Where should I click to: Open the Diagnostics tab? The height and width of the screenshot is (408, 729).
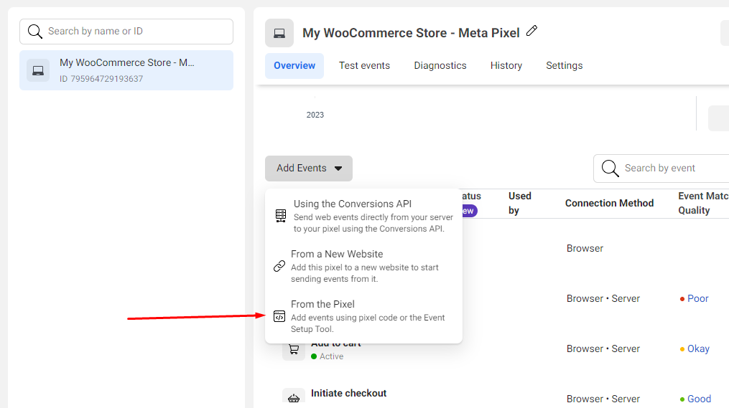click(440, 65)
